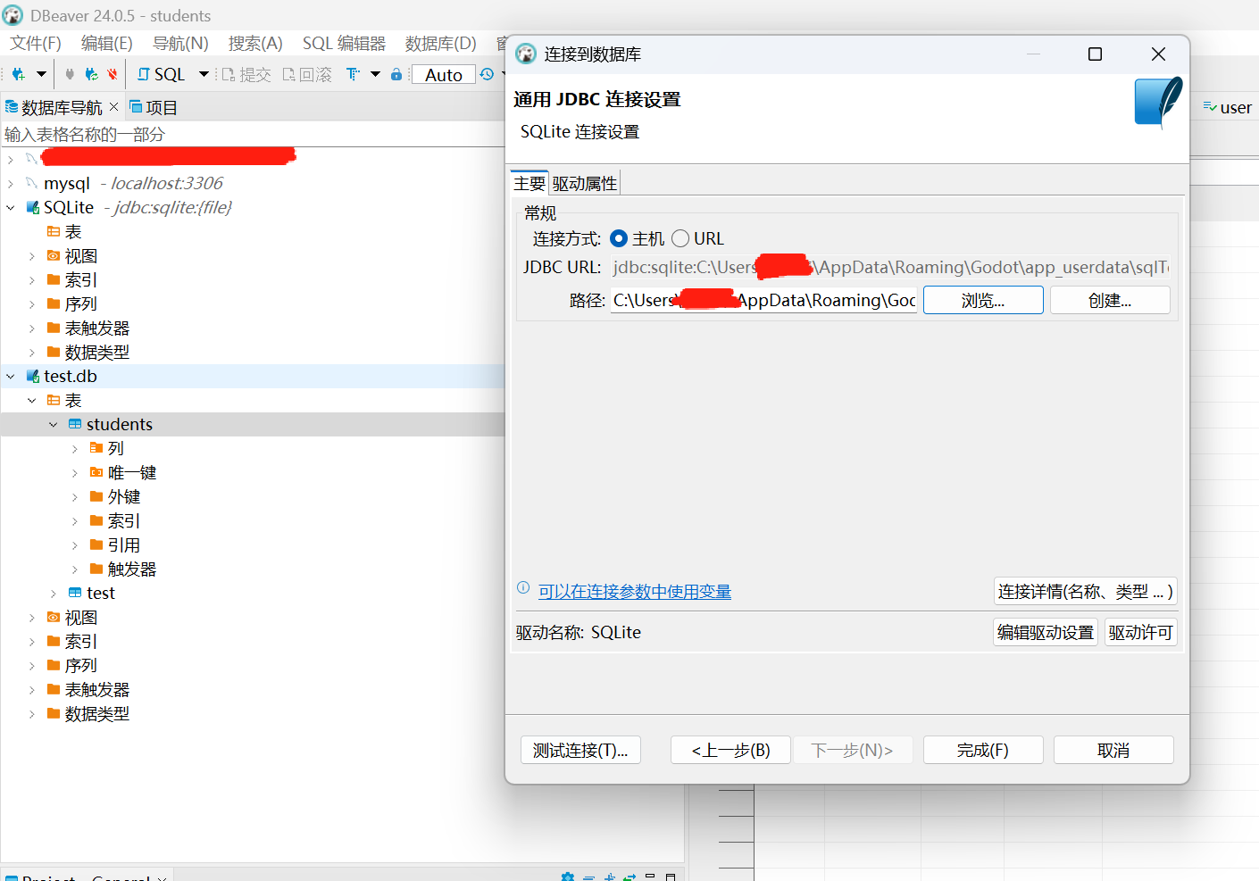This screenshot has width=1259, height=881.
Task: Click the 取消 cancel button
Action: click(x=1113, y=750)
